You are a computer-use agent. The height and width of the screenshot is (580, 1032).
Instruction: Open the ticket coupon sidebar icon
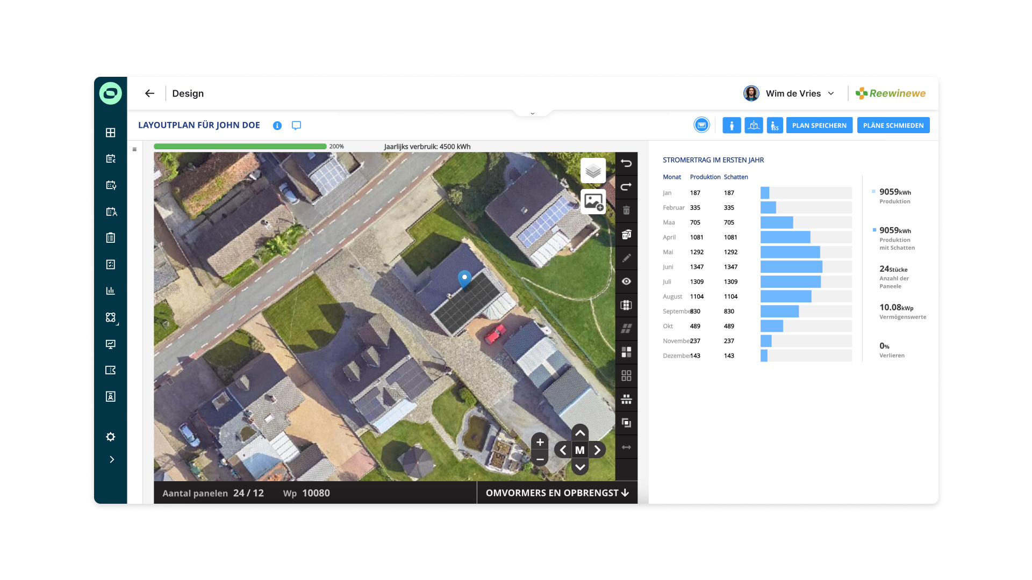[111, 370]
